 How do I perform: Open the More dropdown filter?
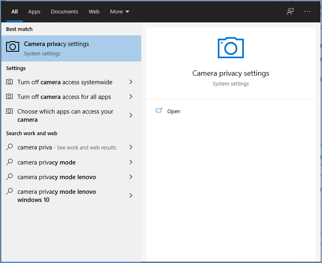pyautogui.click(x=120, y=12)
